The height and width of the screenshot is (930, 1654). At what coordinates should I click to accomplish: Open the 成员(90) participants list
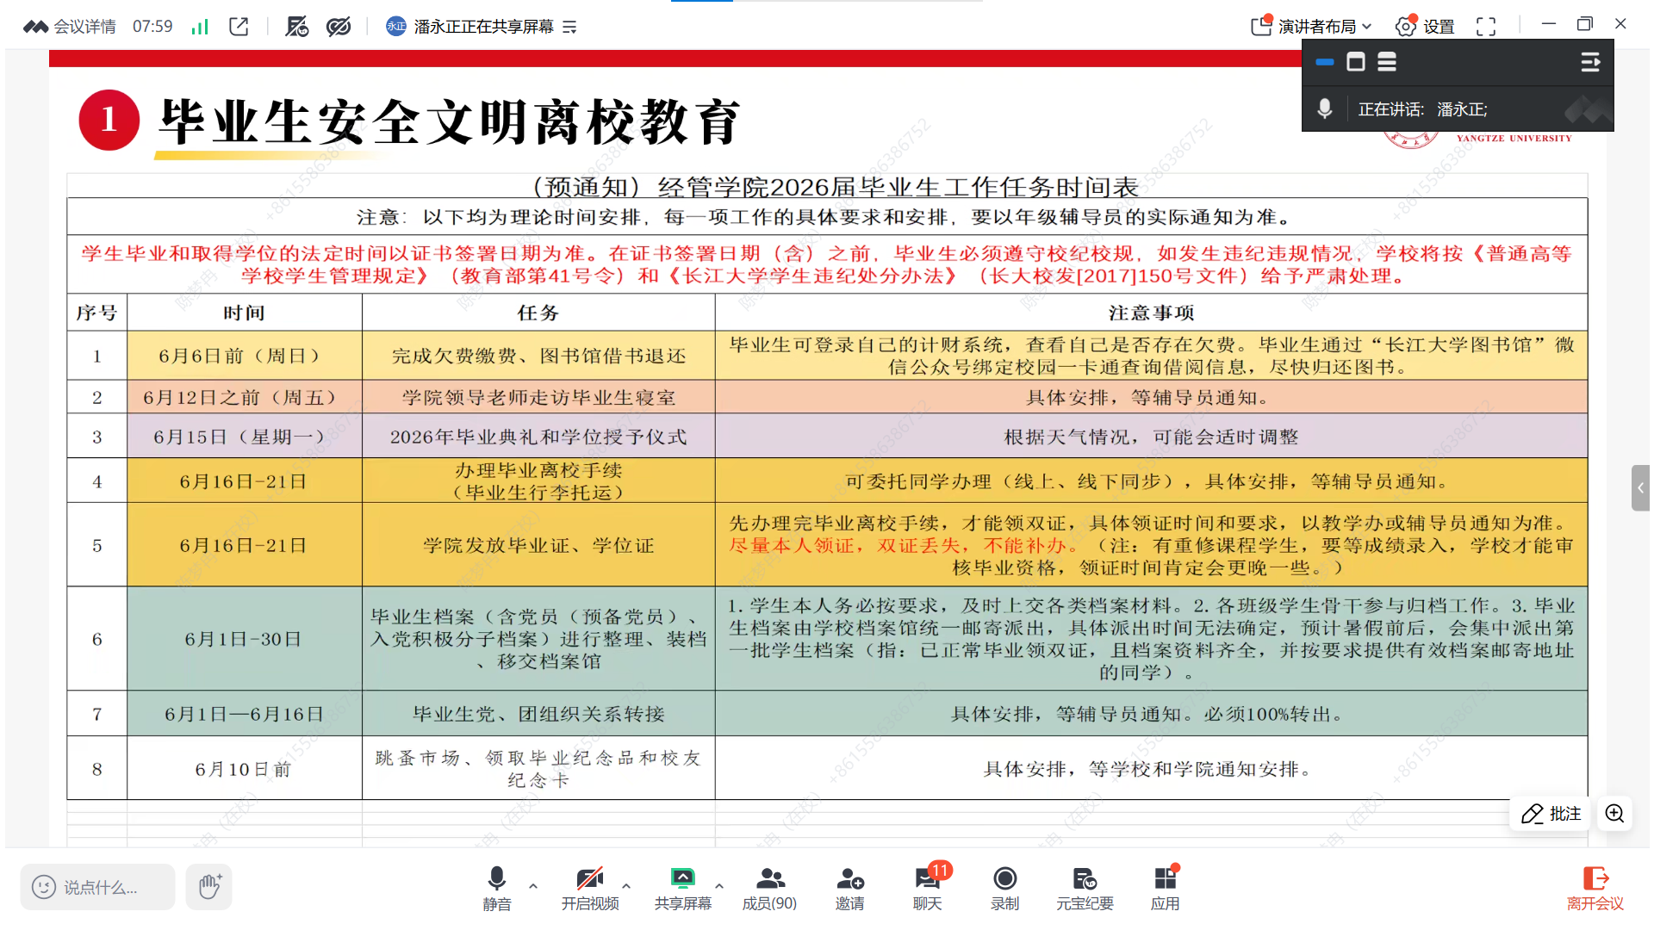769,888
